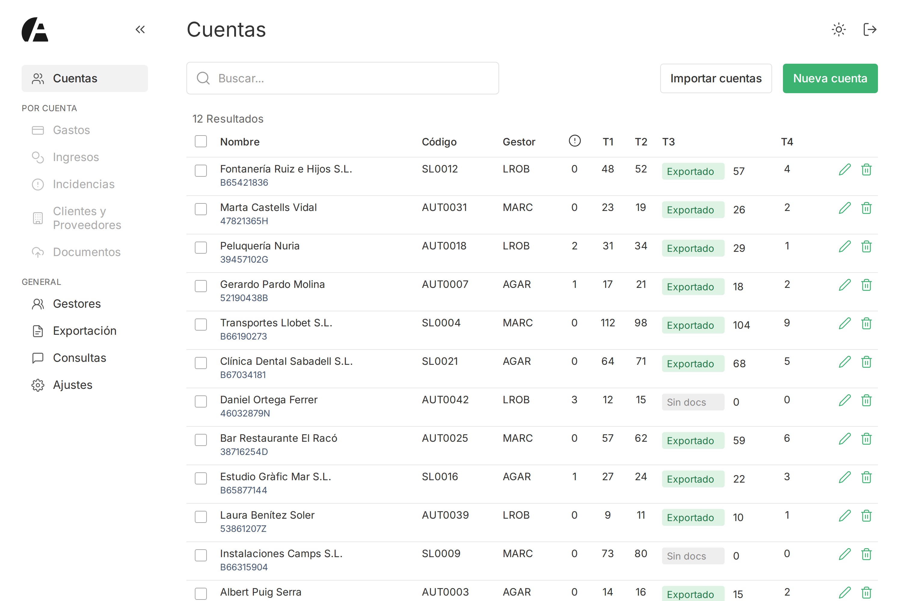The image size is (902, 601).
Task: Check Gerardo Pardo Molina row
Action: click(x=201, y=286)
